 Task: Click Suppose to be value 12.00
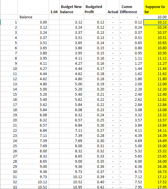coord(156,84)
